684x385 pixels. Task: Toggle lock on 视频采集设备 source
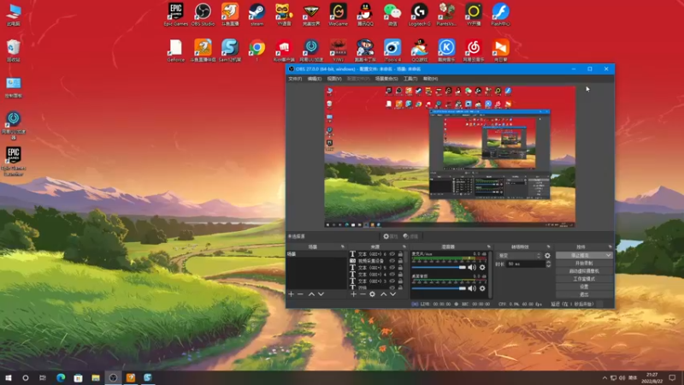[400, 261]
